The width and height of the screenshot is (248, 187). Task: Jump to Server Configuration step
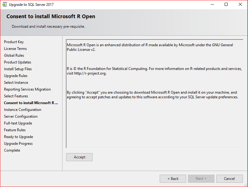[21, 116]
